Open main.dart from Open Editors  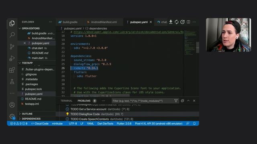pos(37,58)
